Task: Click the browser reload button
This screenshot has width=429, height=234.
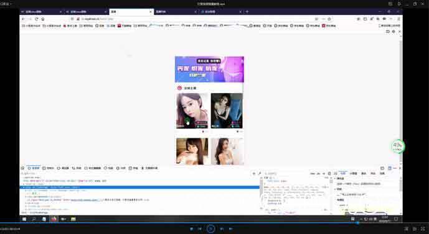Action: click(x=36, y=19)
